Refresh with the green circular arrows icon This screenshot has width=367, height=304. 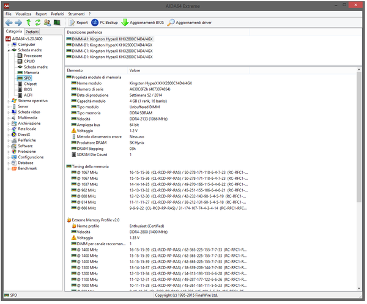coord(38,23)
